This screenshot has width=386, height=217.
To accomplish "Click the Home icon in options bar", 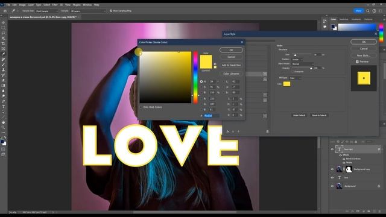I will coord(5,11).
